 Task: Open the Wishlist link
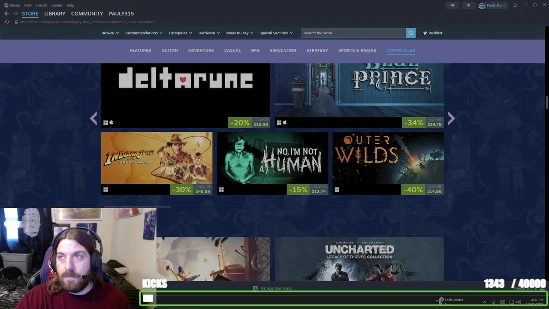tap(432, 33)
